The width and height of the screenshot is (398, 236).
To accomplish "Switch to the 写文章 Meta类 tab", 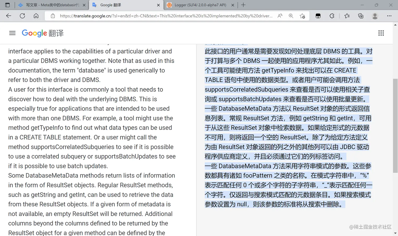I will point(52,5).
